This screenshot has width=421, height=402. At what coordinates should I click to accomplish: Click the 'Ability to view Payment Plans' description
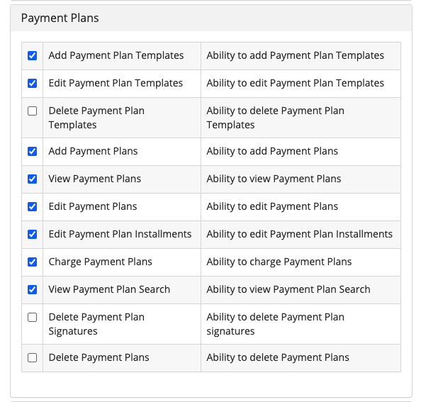[274, 179]
